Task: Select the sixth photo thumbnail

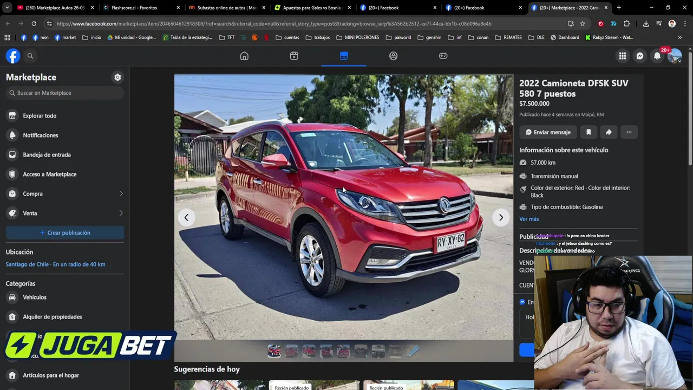Action: (x=361, y=351)
